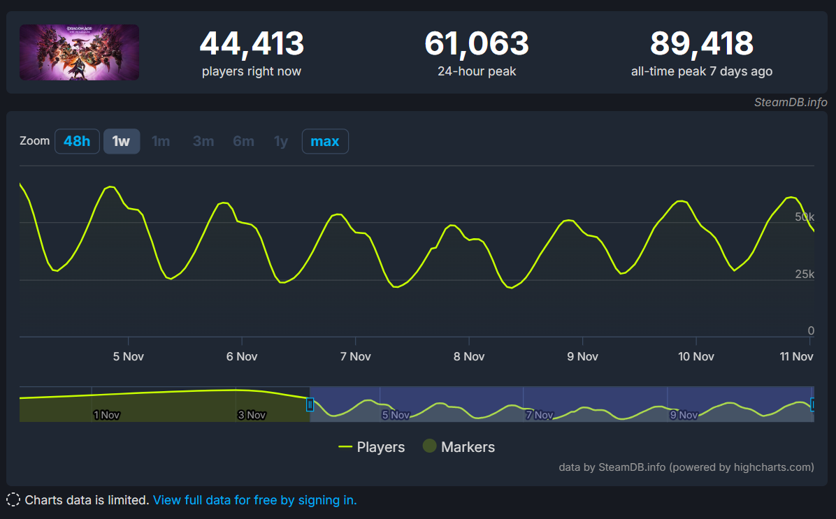Toggle the Markers series in legend
This screenshot has height=519, width=836.
point(459,446)
